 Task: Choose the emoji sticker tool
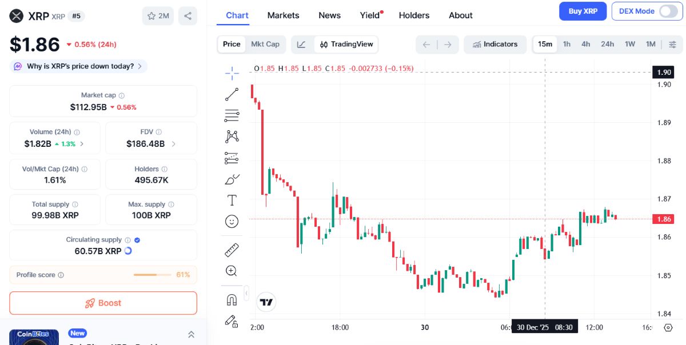(232, 222)
